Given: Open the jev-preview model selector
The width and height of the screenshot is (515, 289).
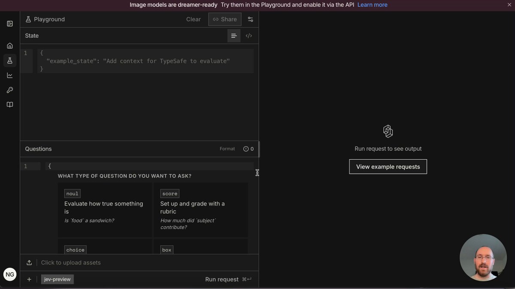Looking at the screenshot, I should 58,279.
